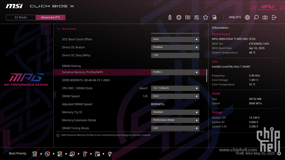Expand Memory Try It! dropdown
285x160 pixels.
coord(175,112)
